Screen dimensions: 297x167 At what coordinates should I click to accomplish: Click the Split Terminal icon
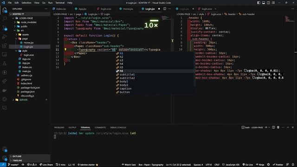pyautogui.click(x=273, y=128)
